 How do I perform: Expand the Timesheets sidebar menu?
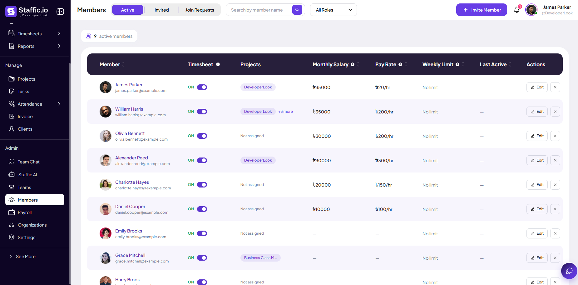tap(35, 33)
